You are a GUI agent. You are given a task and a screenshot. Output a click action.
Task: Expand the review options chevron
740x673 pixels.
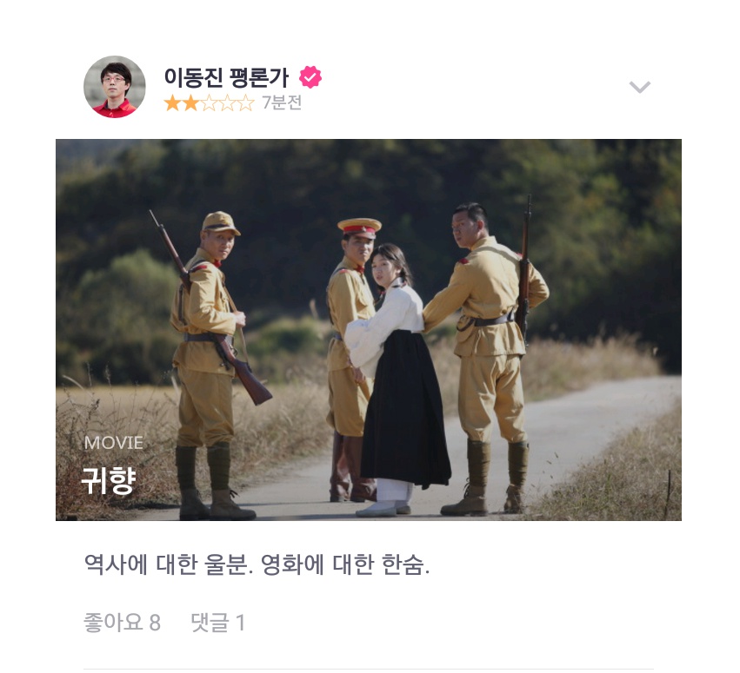click(640, 87)
